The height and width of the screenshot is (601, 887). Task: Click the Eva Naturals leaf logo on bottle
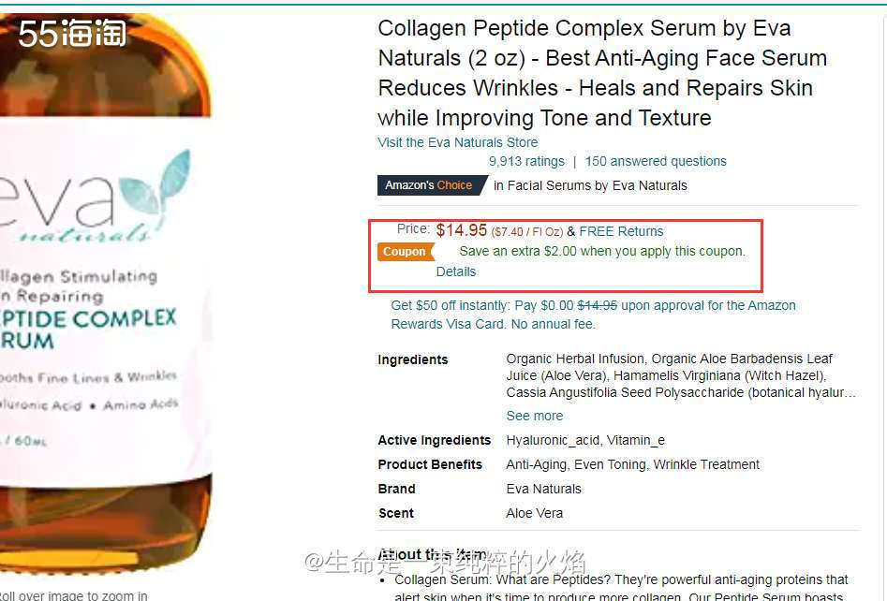point(155,185)
